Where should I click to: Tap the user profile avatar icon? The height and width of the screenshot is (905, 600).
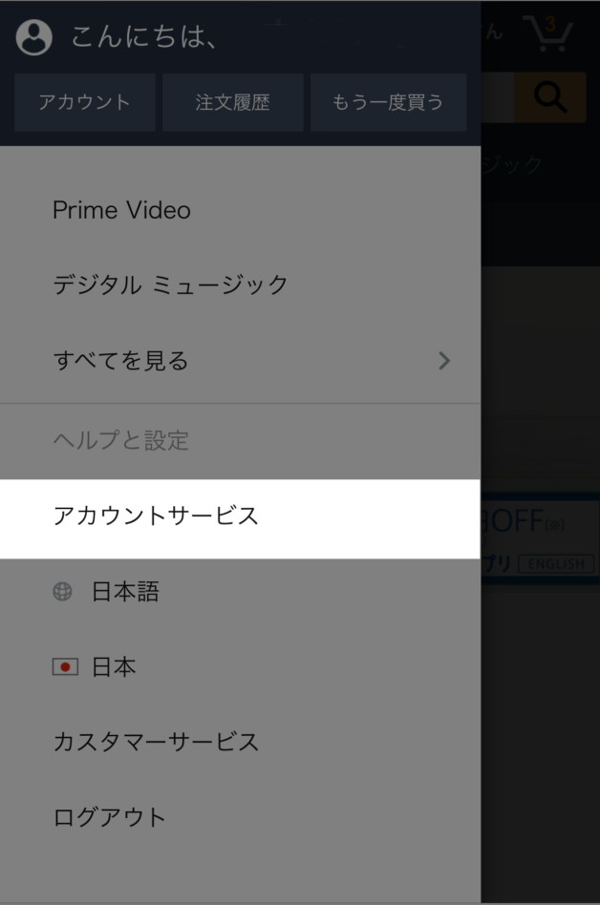pos(34,37)
